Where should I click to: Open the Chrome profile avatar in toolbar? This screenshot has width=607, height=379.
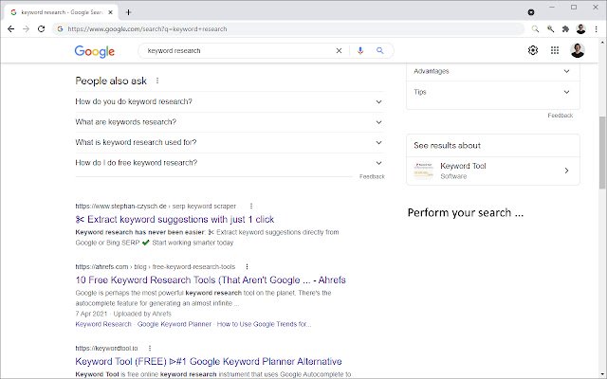point(580,29)
